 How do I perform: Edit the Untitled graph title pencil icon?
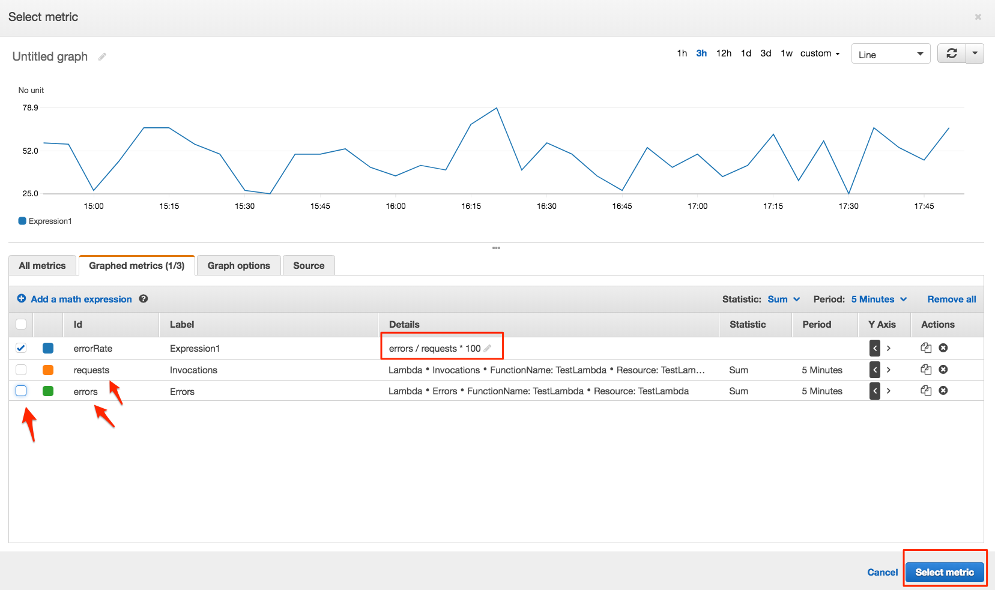coord(102,56)
